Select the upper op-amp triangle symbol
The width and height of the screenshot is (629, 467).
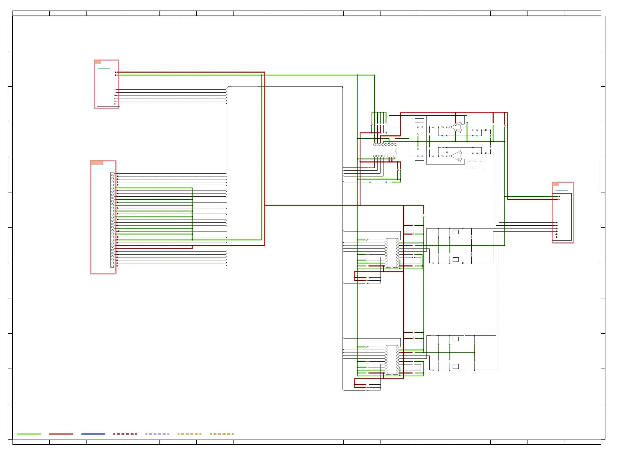(456, 127)
